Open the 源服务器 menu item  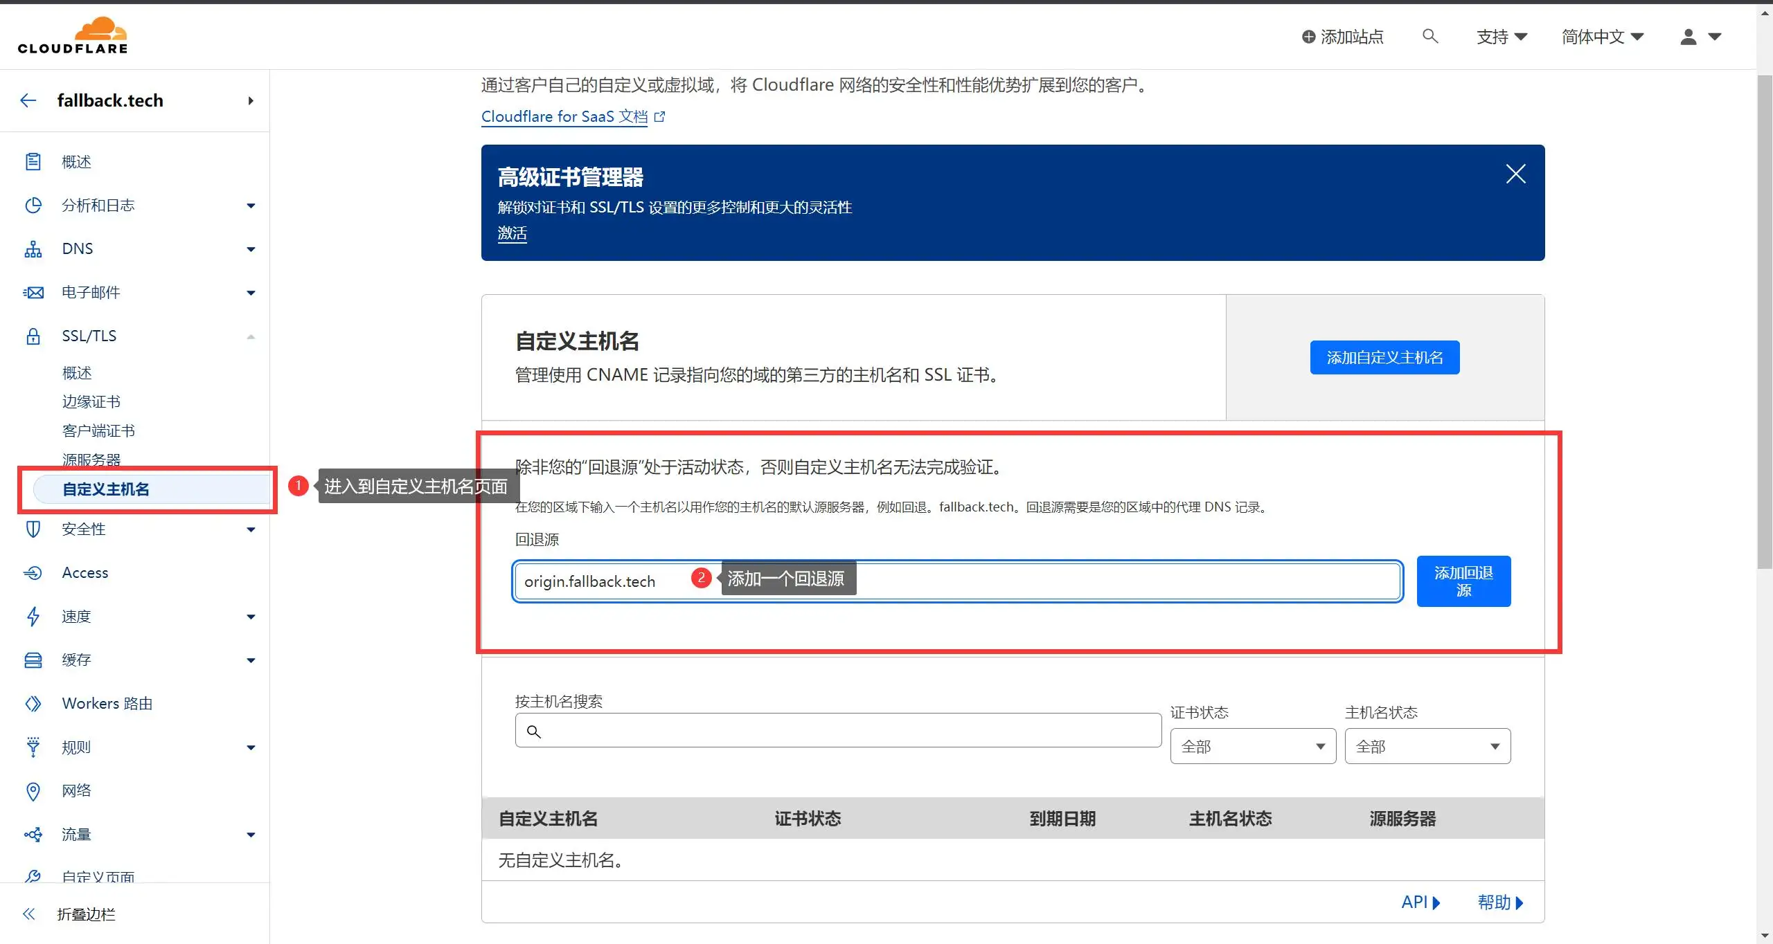(x=91, y=459)
